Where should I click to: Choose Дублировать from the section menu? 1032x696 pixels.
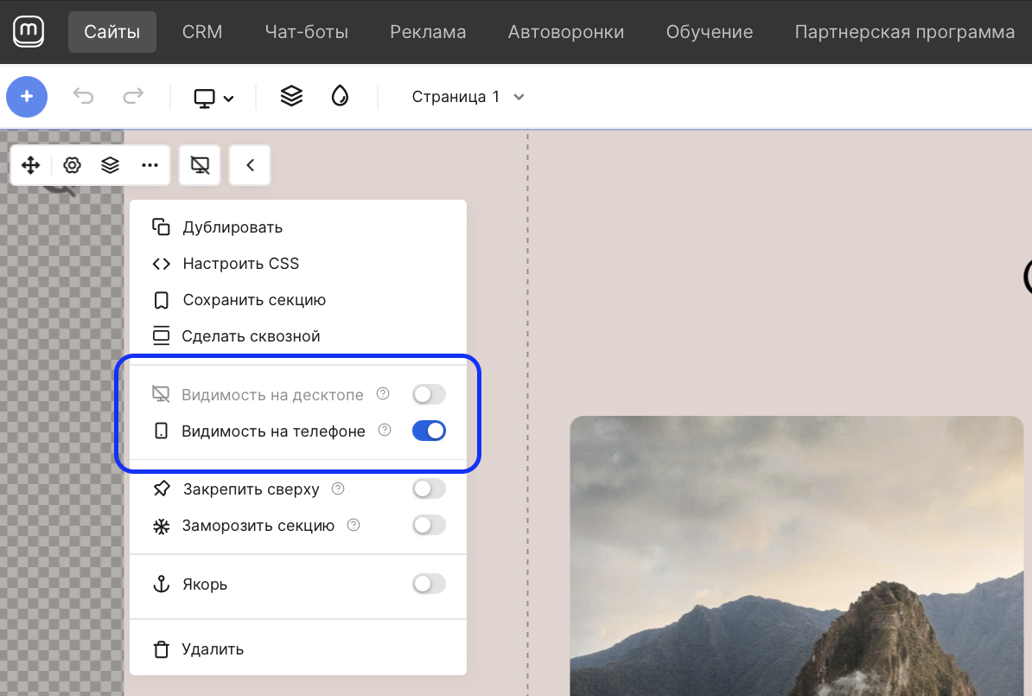point(298,227)
